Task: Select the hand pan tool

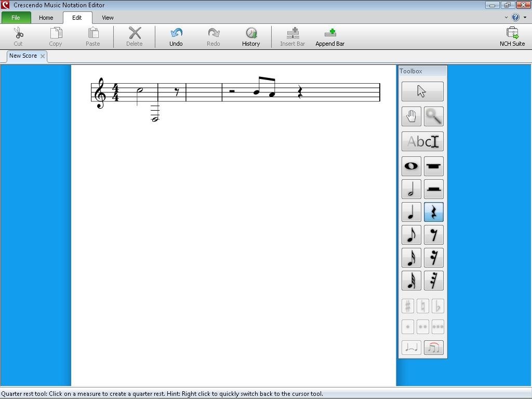Action: point(411,116)
